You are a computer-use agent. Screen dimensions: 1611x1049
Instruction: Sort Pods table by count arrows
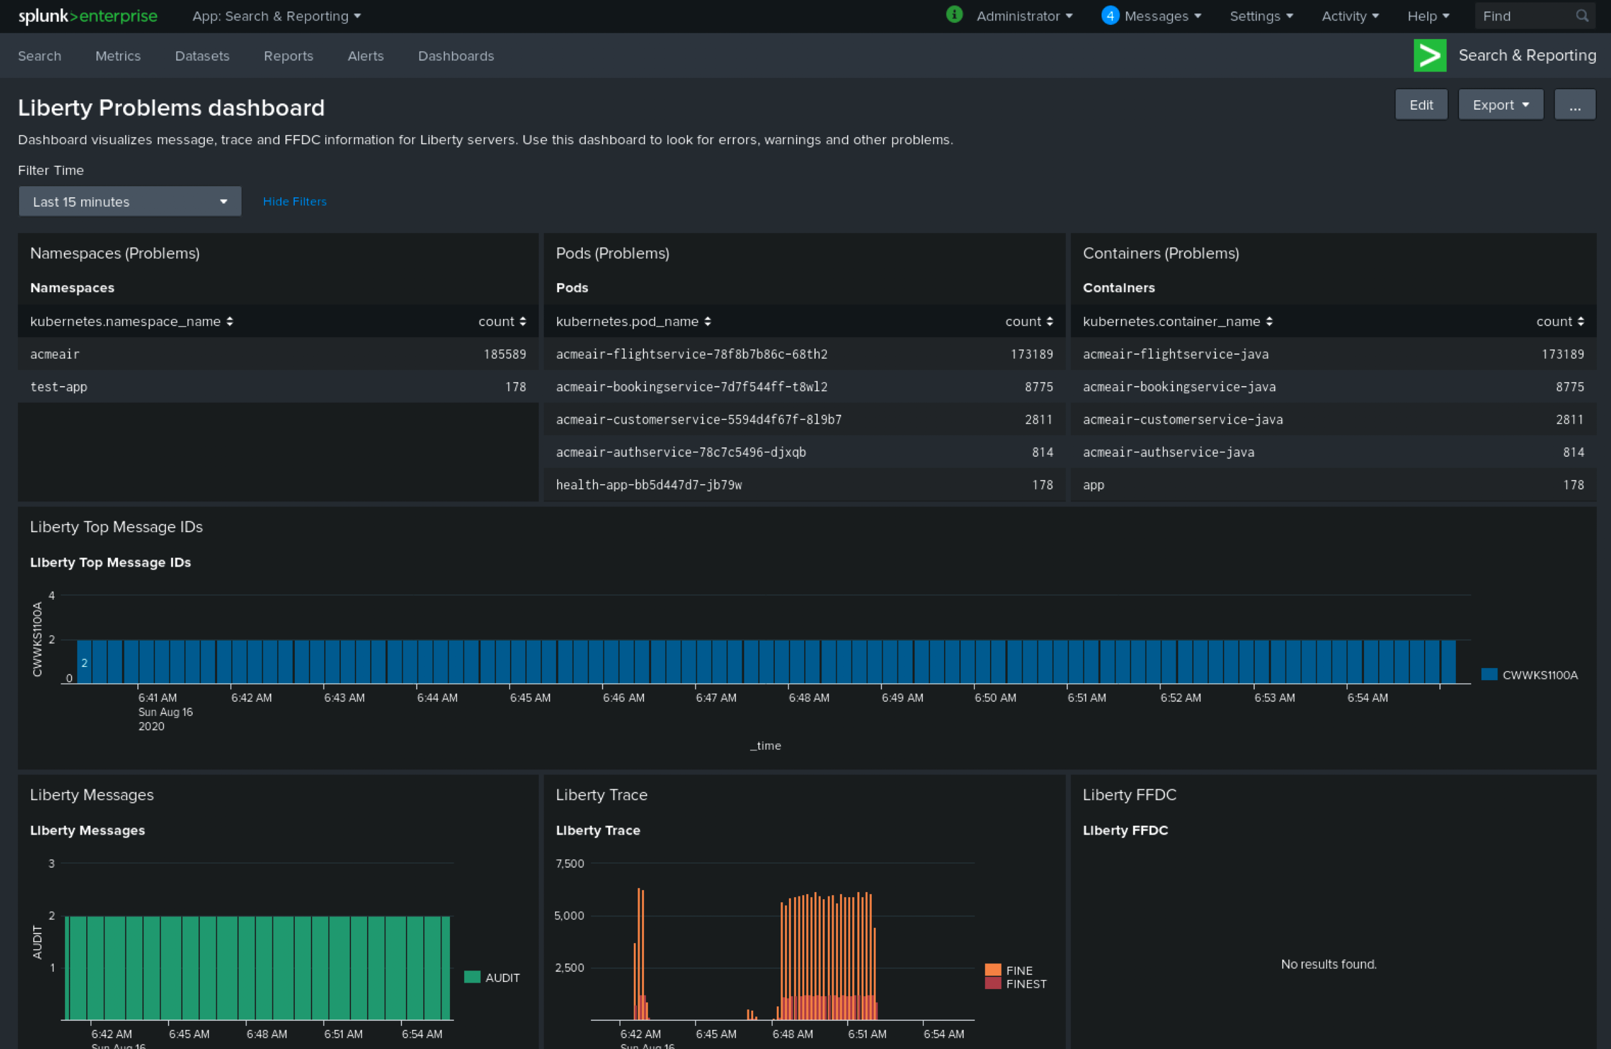(x=1049, y=322)
